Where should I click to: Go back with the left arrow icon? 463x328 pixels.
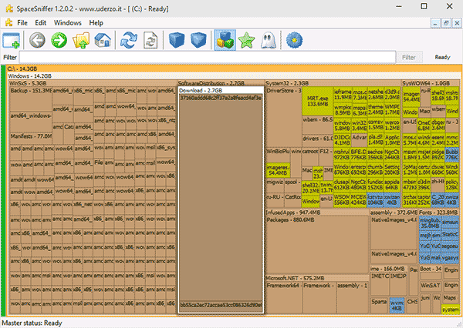pyautogui.click(x=37, y=39)
